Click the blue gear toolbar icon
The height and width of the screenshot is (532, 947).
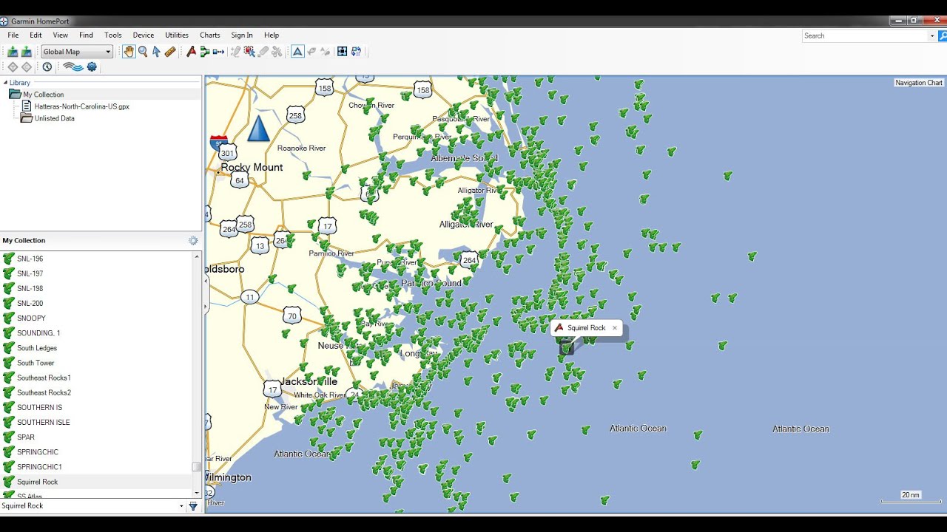(x=92, y=67)
